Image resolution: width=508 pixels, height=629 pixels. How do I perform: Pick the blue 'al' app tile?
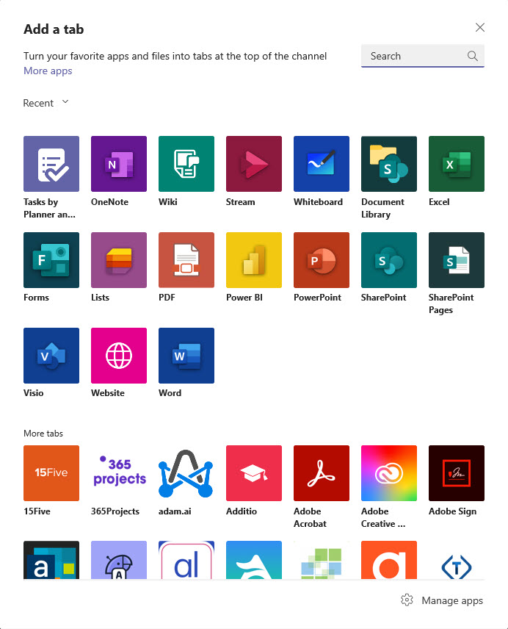click(x=186, y=560)
